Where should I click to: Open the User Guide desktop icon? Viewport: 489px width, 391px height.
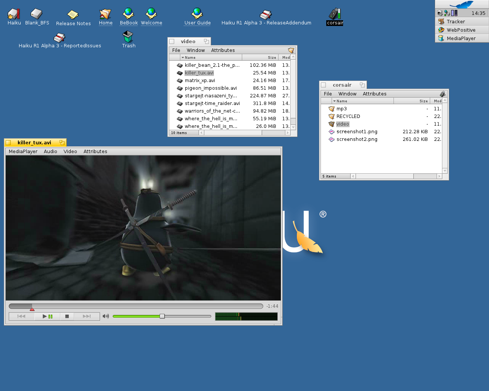[197, 14]
